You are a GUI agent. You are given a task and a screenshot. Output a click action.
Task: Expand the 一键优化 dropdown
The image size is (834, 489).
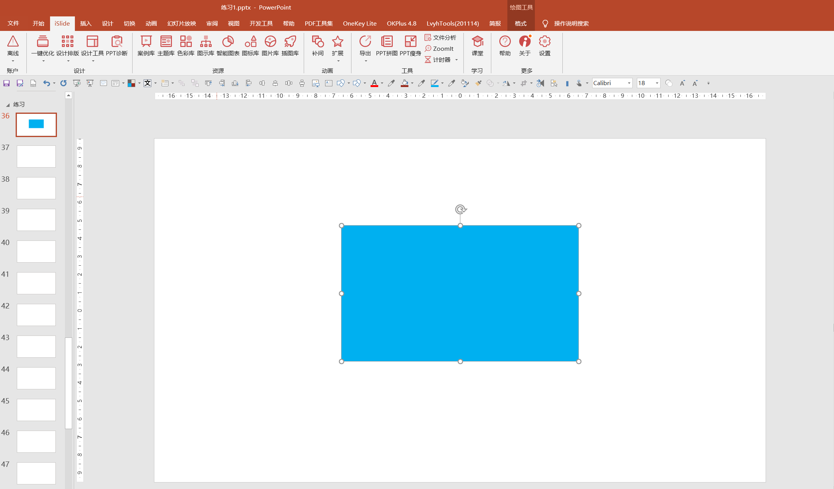pyautogui.click(x=43, y=61)
